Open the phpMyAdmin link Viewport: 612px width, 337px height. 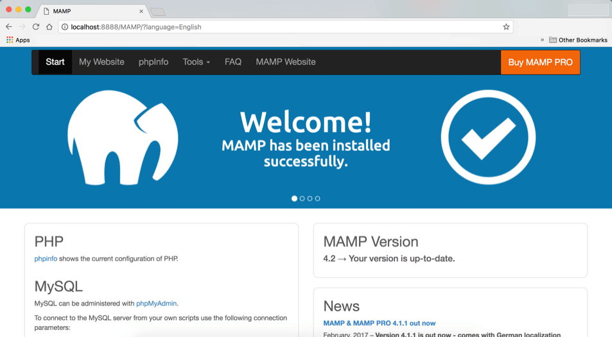[156, 304]
